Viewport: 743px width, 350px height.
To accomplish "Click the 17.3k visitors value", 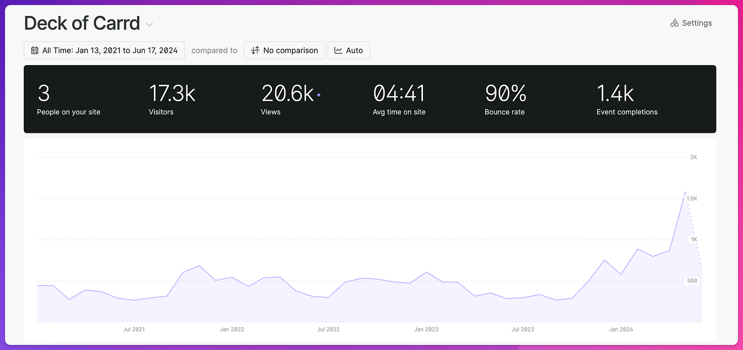I will click(x=172, y=93).
